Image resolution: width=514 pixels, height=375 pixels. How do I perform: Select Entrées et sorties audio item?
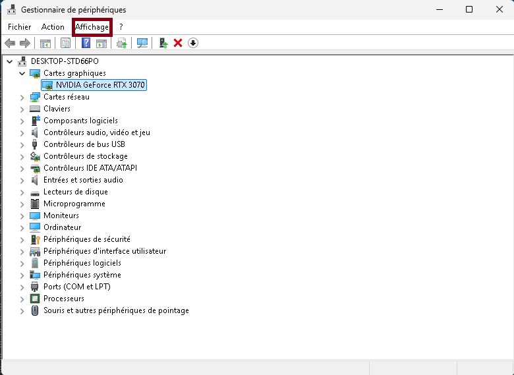(x=83, y=180)
